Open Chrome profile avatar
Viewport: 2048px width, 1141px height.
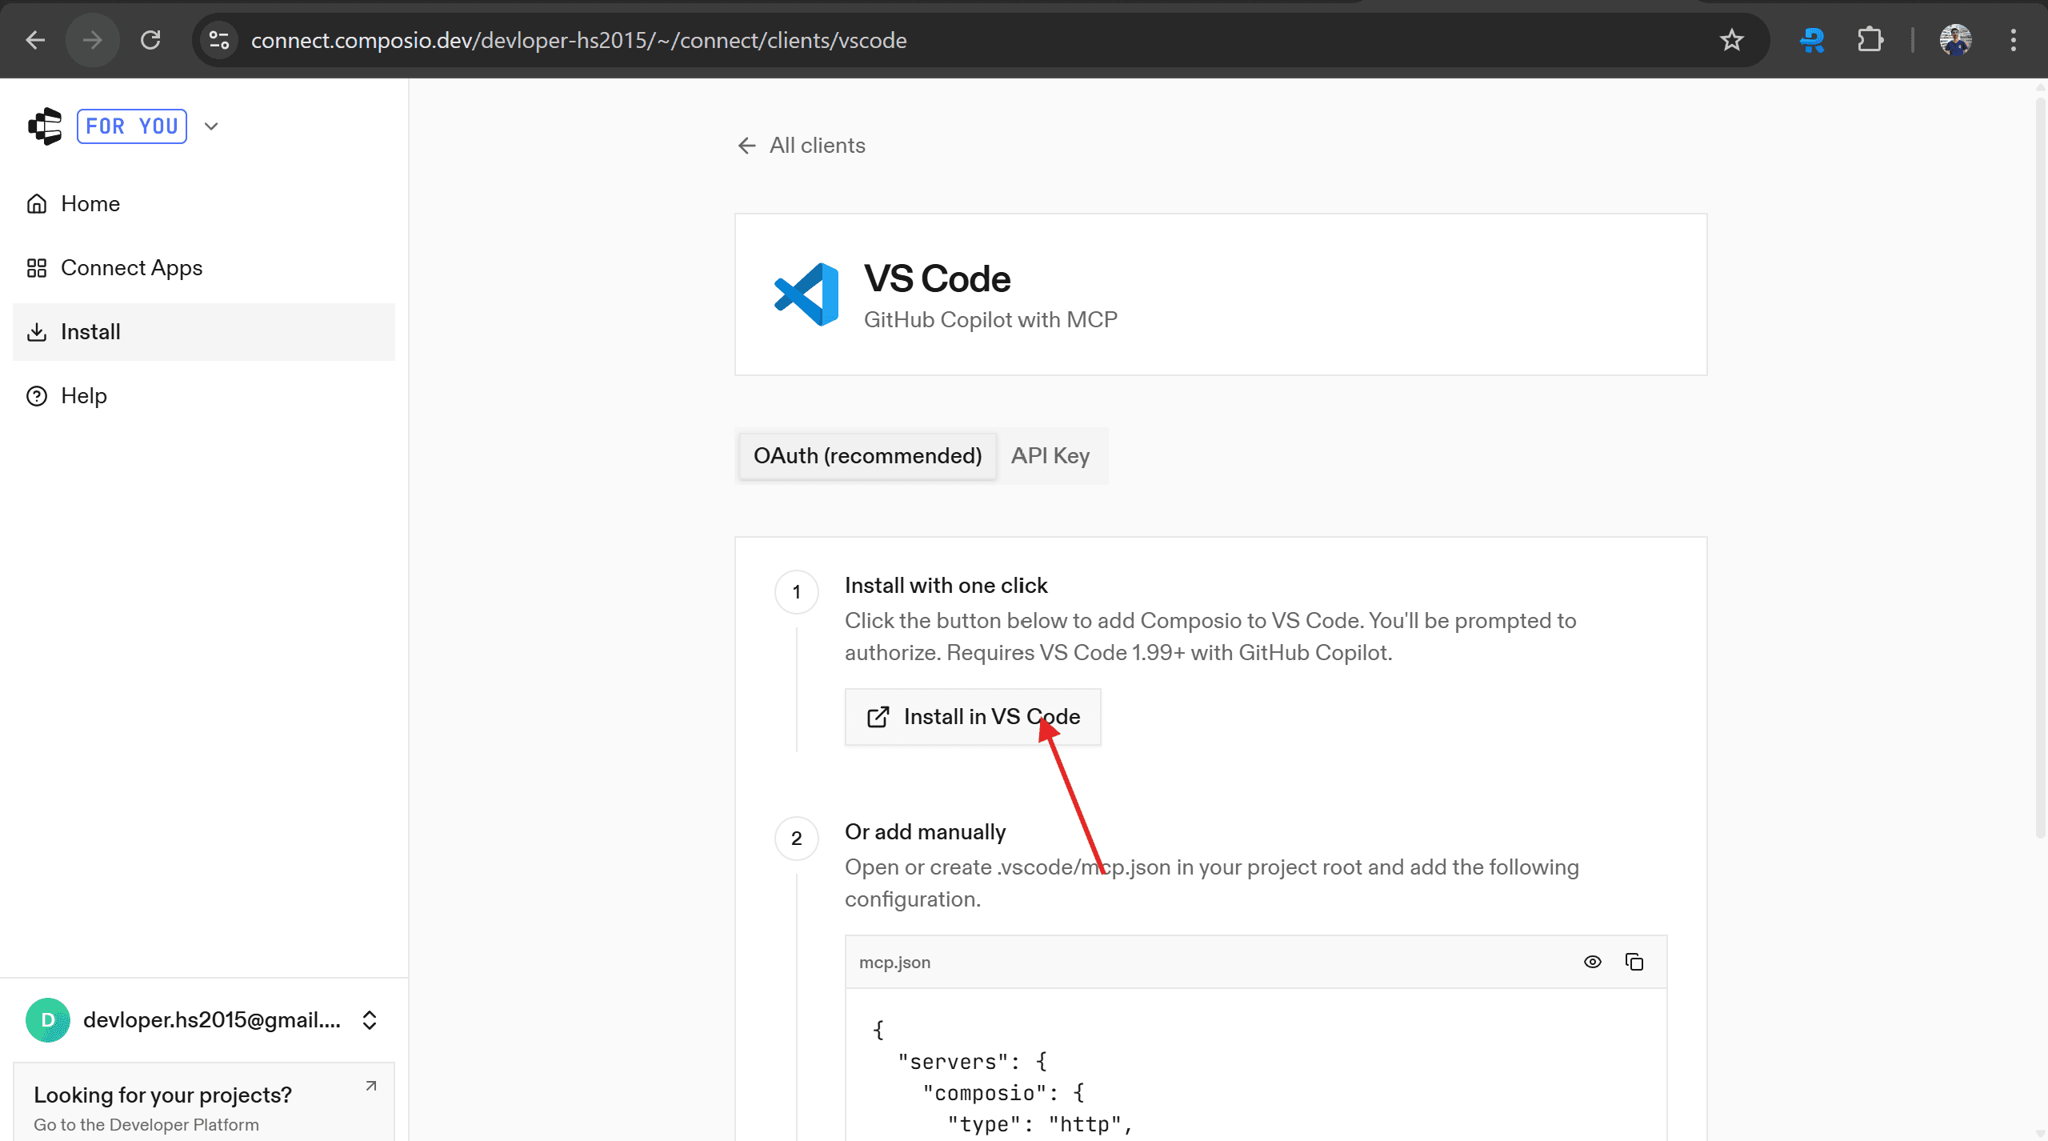pyautogui.click(x=1955, y=40)
